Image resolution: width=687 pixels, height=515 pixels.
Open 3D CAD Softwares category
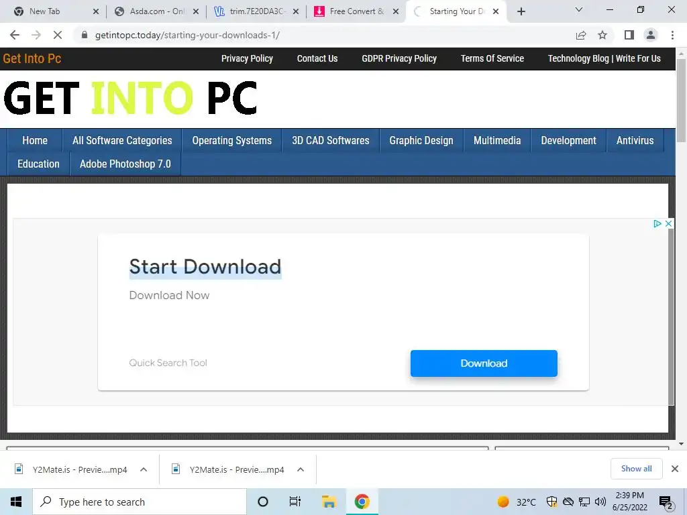(x=331, y=141)
